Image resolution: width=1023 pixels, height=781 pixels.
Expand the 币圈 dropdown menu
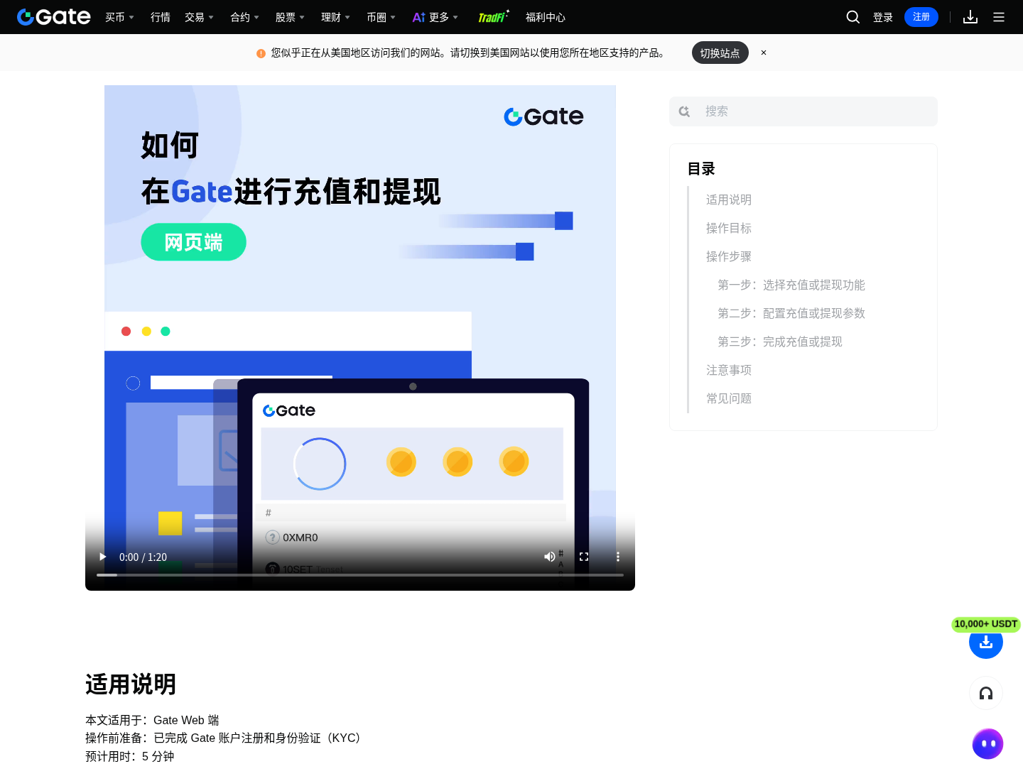coord(381,17)
